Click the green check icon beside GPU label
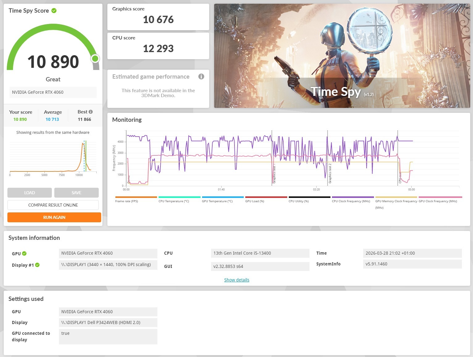This screenshot has height=357, width=473. [x=24, y=253]
